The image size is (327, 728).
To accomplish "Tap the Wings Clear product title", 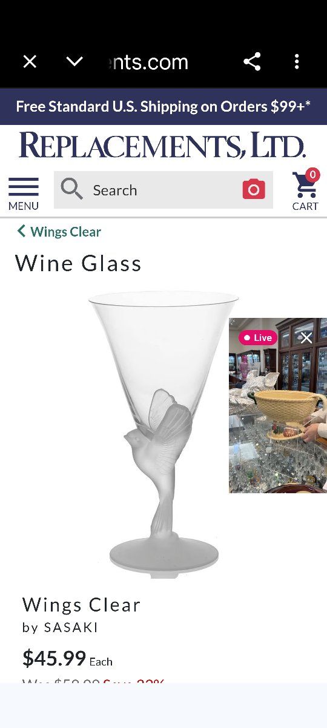I will 82,605.
